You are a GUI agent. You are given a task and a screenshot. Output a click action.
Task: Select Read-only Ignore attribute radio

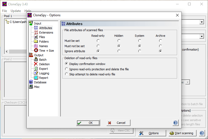pyautogui.click(x=98, y=51)
